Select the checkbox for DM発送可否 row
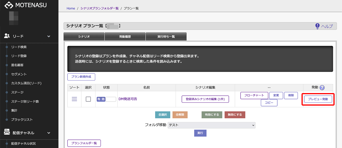 tap(88, 99)
